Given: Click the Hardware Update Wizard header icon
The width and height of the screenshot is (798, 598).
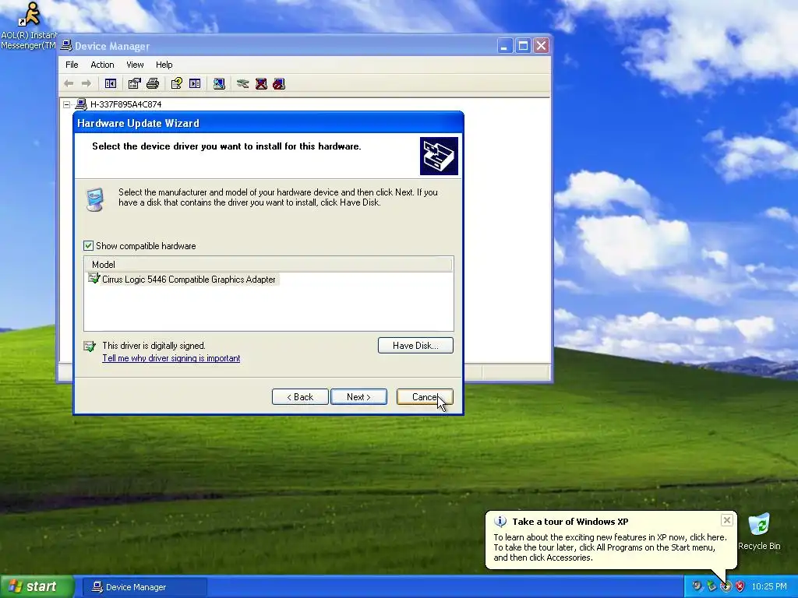Looking at the screenshot, I should (x=439, y=156).
